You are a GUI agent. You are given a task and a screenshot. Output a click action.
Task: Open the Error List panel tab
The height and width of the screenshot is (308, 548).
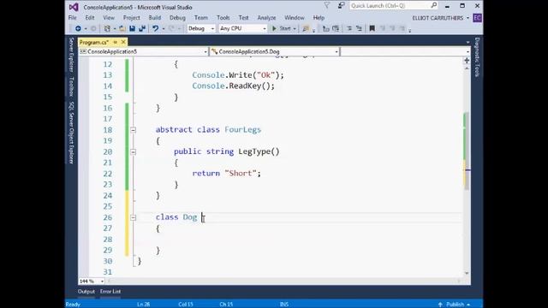pyautogui.click(x=110, y=292)
